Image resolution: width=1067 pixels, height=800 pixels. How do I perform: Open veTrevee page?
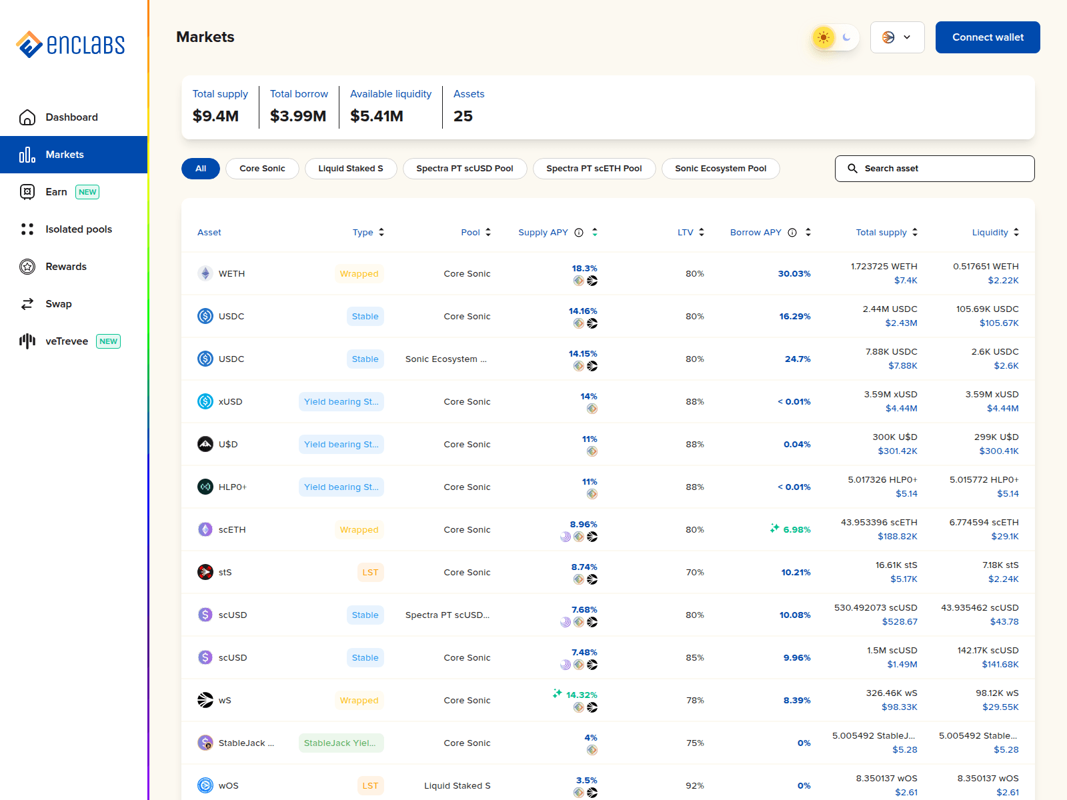[x=73, y=341]
